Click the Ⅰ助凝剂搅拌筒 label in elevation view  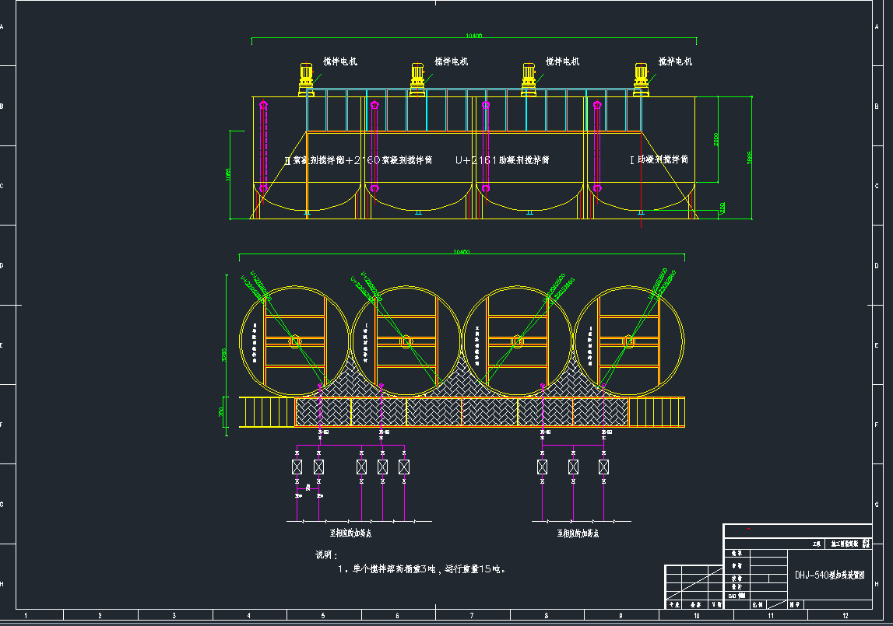pos(659,159)
